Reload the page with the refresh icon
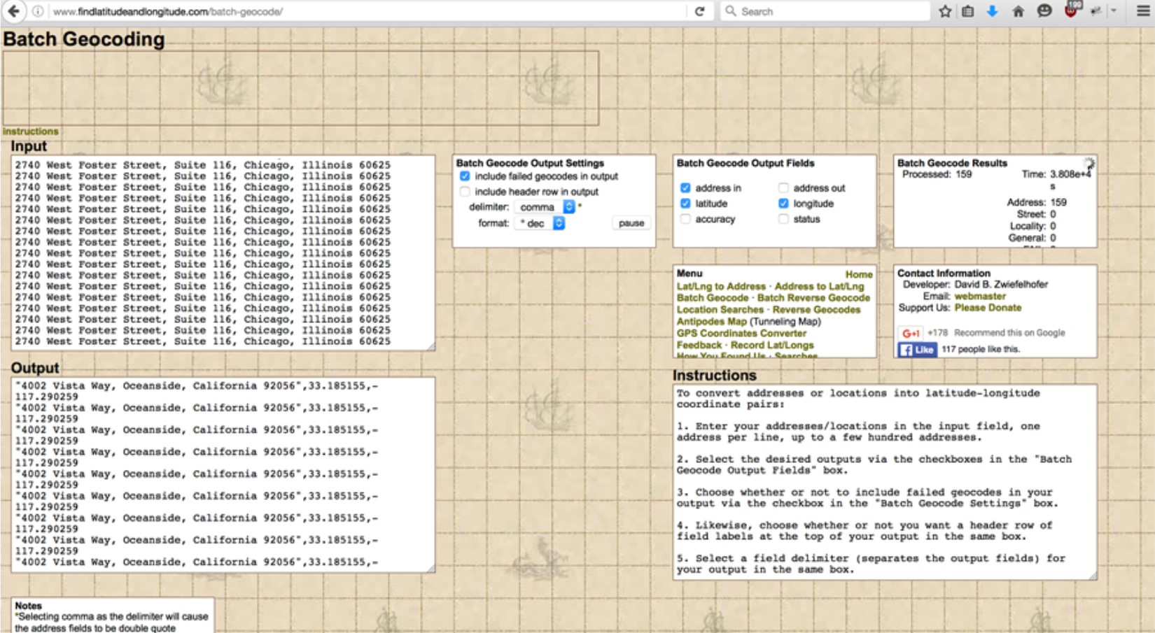This screenshot has width=1155, height=633. click(699, 11)
